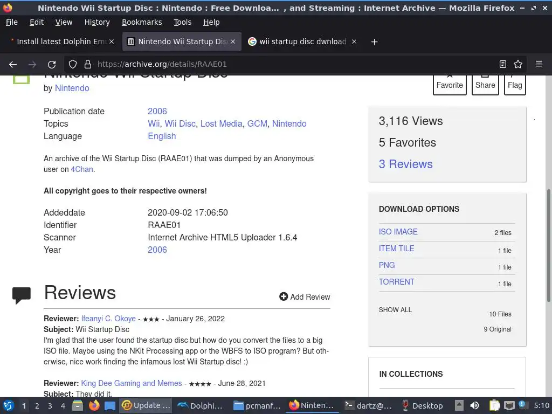Toggle reader view in the address bar
552x414 pixels.
click(x=503, y=65)
